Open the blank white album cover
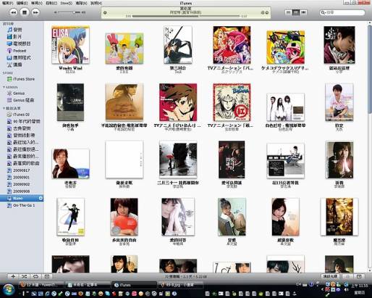This screenshot has width=372, height=298. [124, 160]
